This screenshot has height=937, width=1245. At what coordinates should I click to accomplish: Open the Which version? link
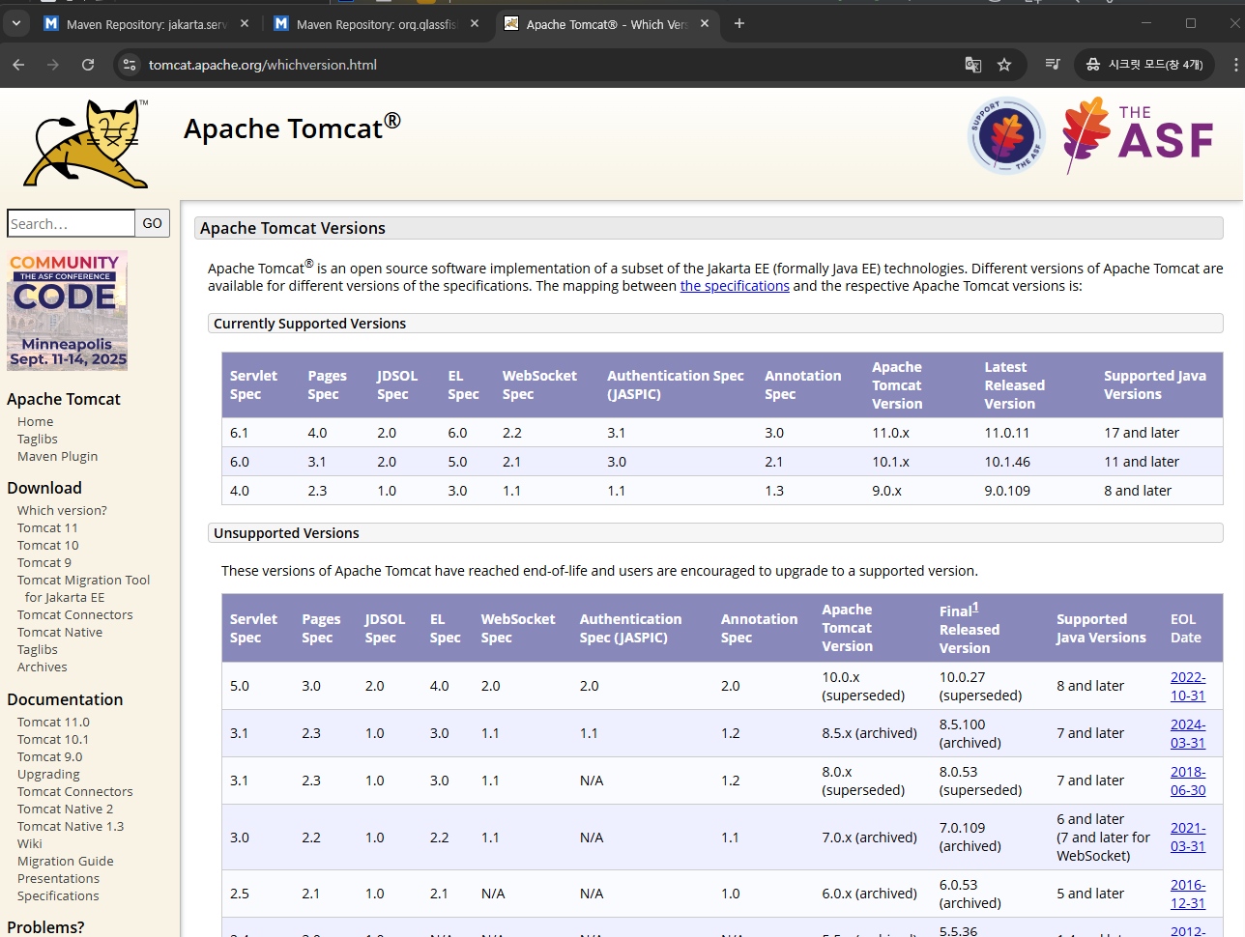(62, 510)
